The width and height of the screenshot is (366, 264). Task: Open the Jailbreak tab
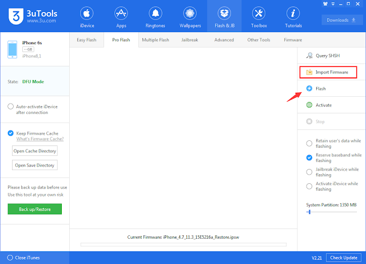[x=190, y=40]
